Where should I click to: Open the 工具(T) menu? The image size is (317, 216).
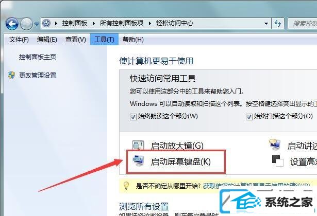point(104,40)
